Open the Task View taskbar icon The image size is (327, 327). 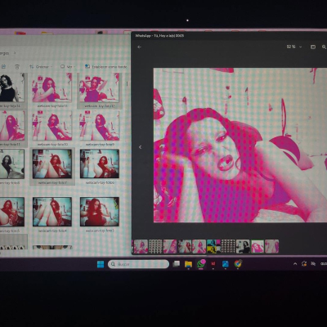[177, 264]
